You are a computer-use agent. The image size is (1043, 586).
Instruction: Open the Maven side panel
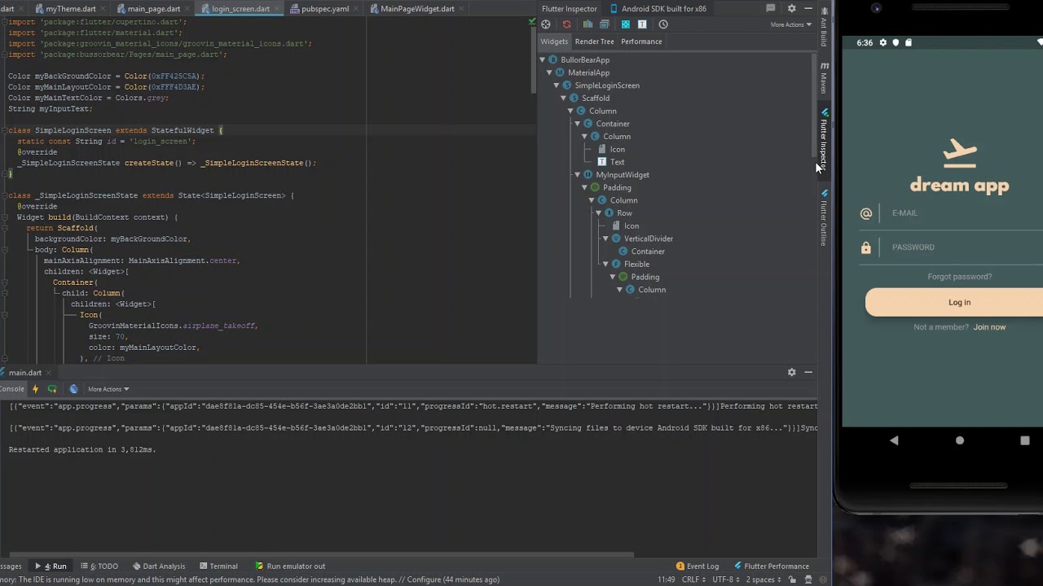(824, 78)
